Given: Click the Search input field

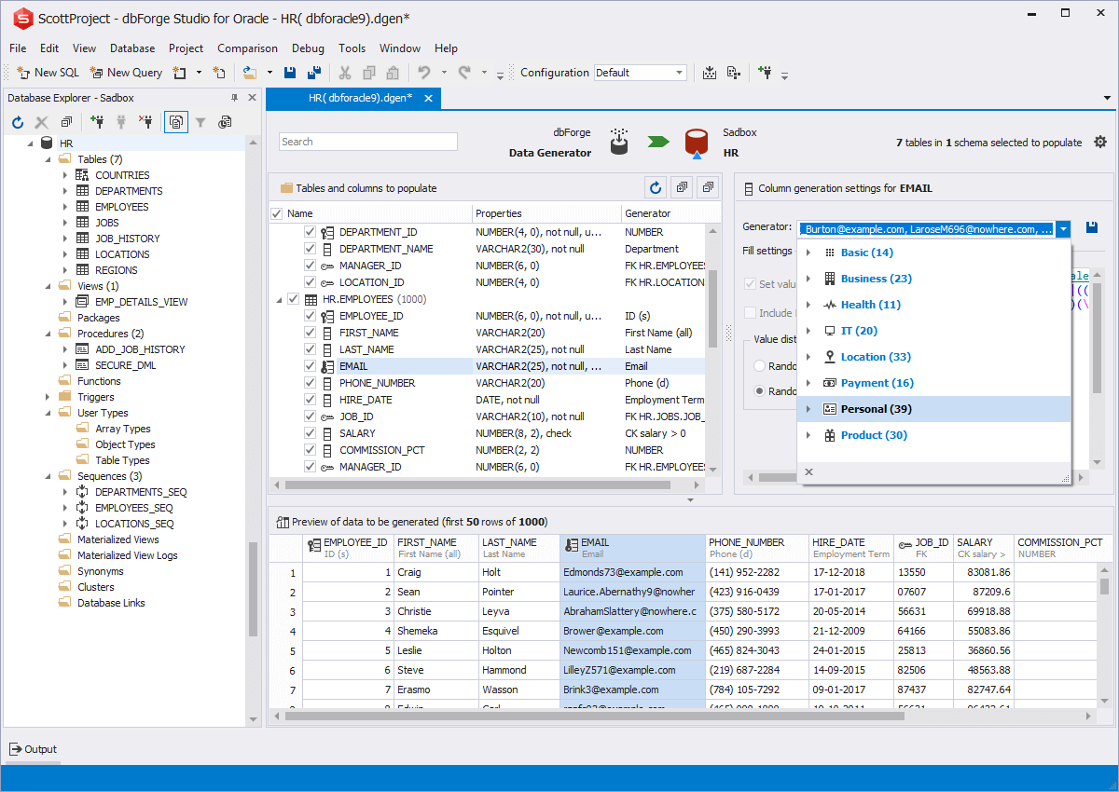Looking at the screenshot, I should coord(368,142).
